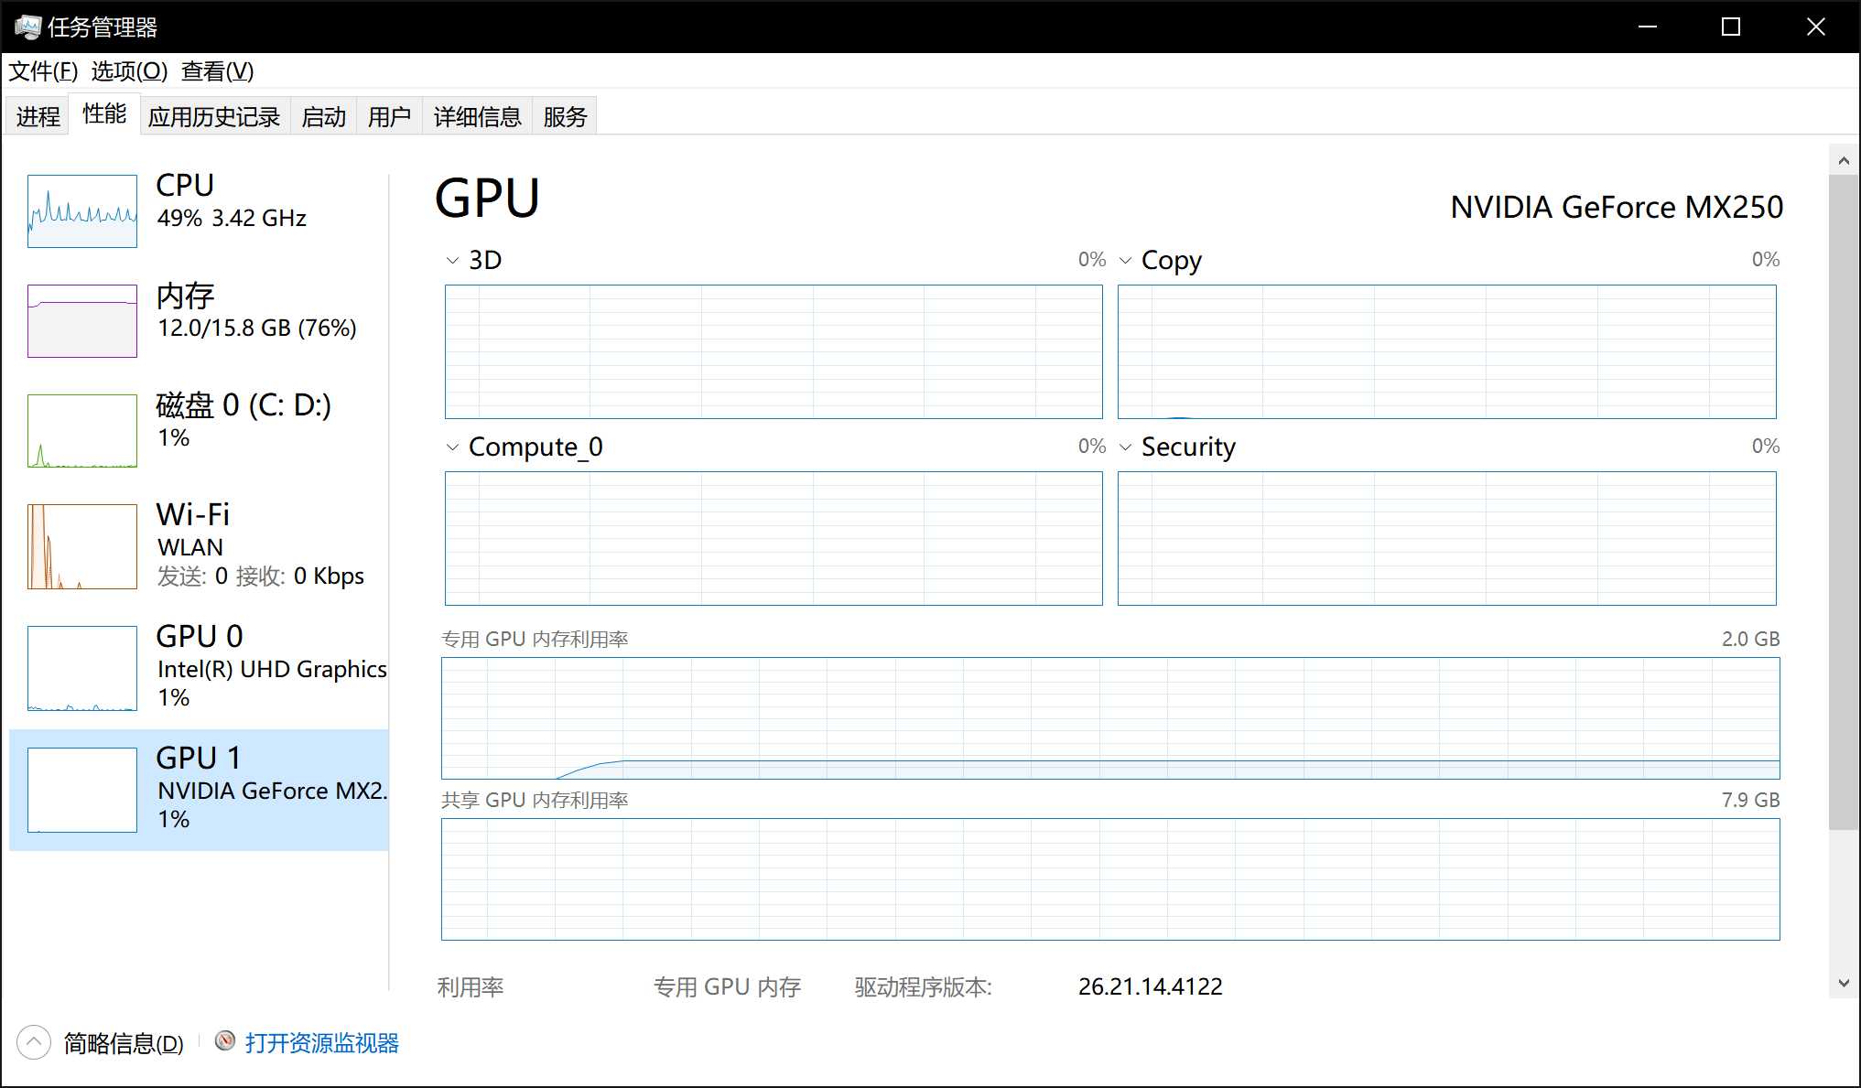
Task: Switch to the 用户 tab
Action: 390,116
